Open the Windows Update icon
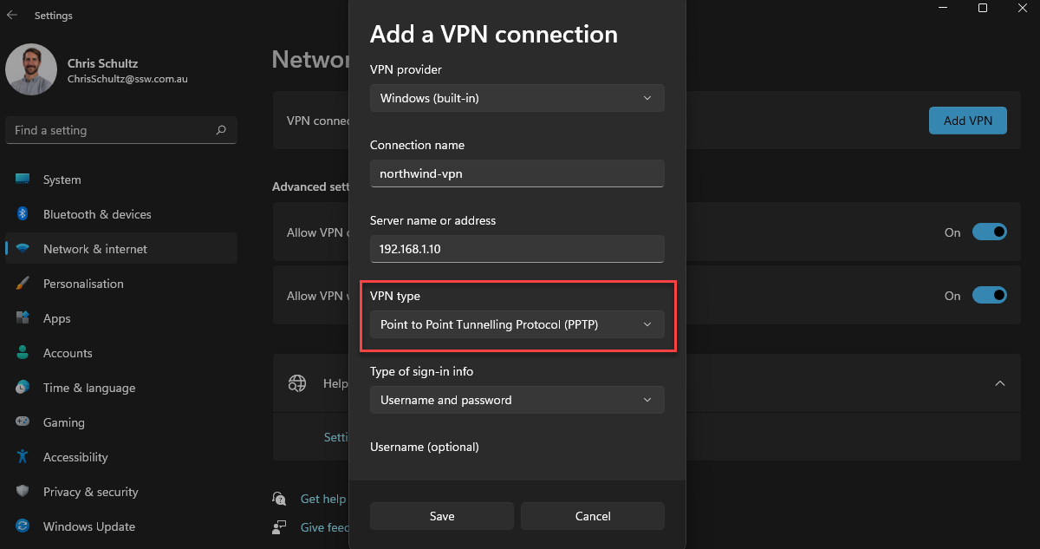This screenshot has width=1040, height=549. coord(23,526)
